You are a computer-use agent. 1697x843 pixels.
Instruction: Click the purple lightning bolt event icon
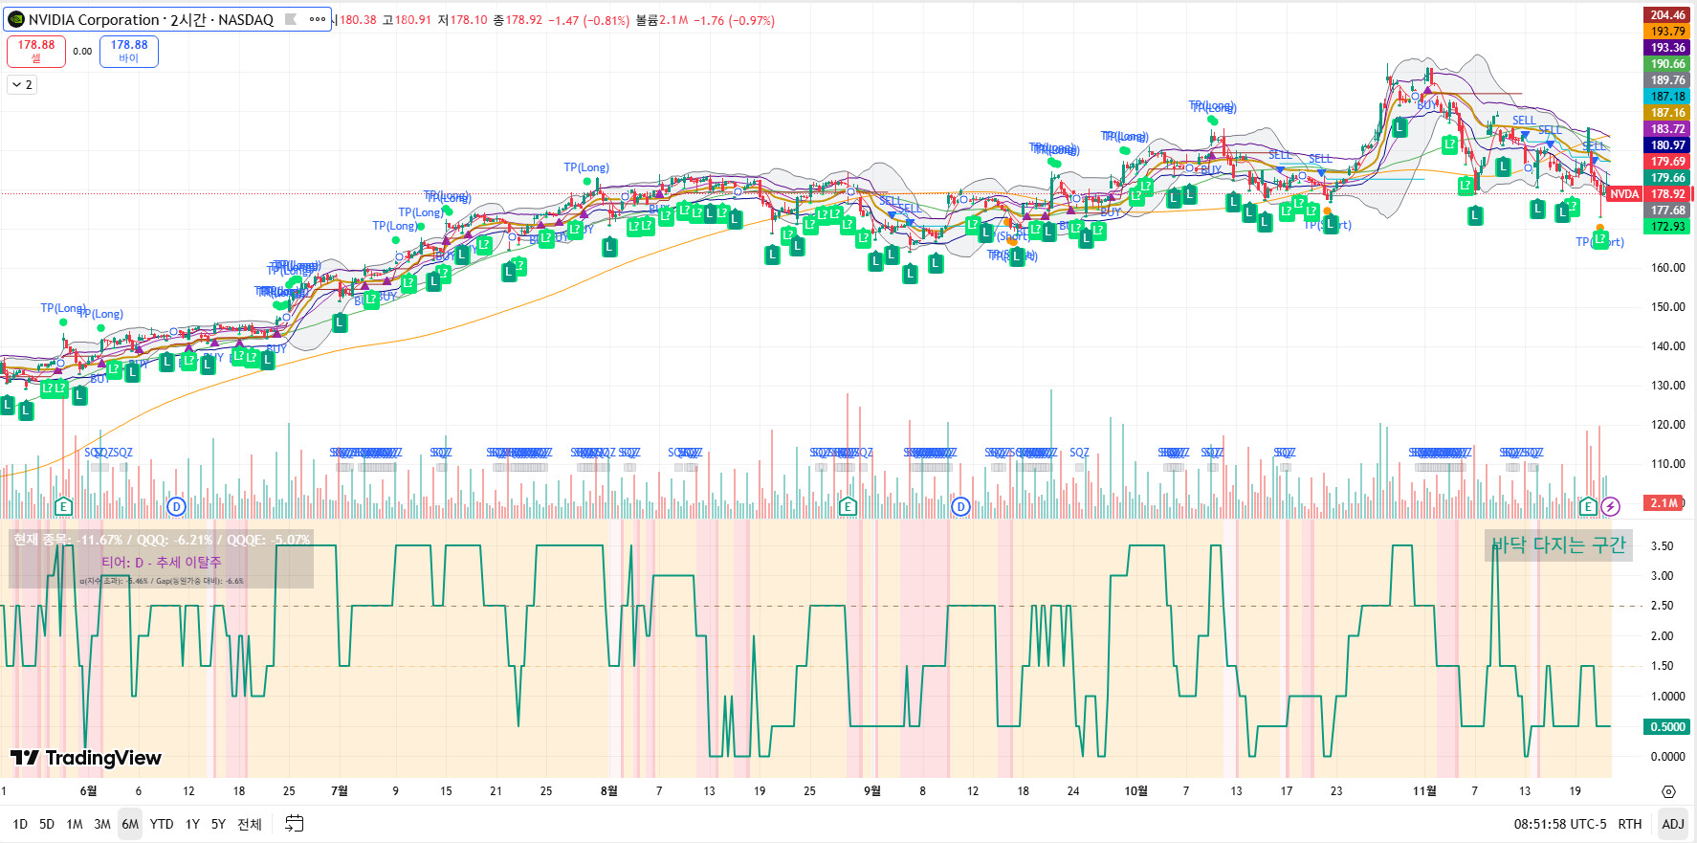[x=1610, y=506]
